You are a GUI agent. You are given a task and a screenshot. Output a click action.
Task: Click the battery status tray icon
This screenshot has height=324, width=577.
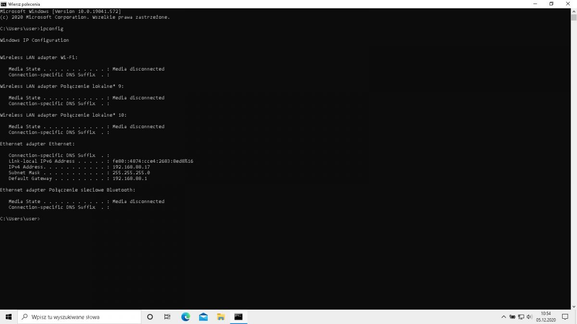tap(512, 317)
